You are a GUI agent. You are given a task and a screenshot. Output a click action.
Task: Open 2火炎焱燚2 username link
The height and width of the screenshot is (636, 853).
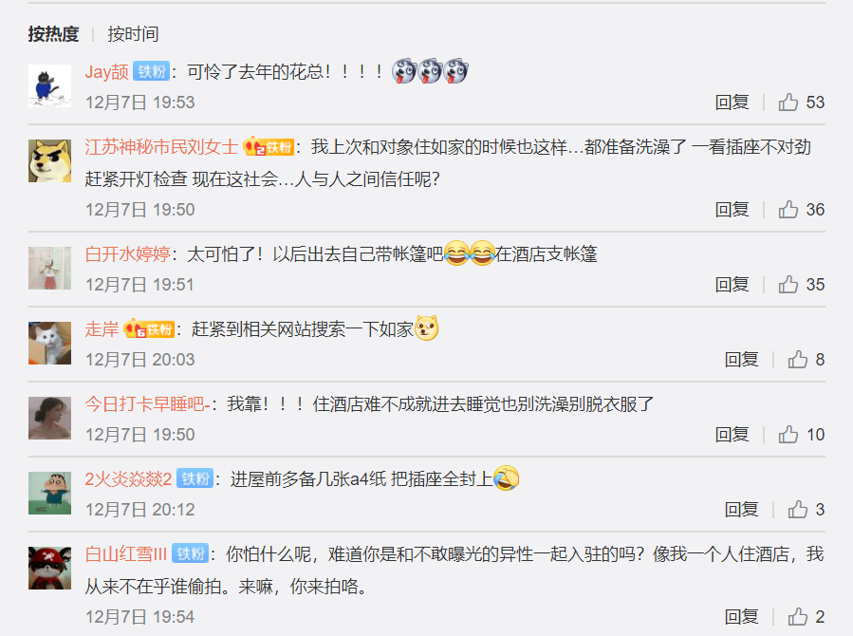(x=128, y=479)
